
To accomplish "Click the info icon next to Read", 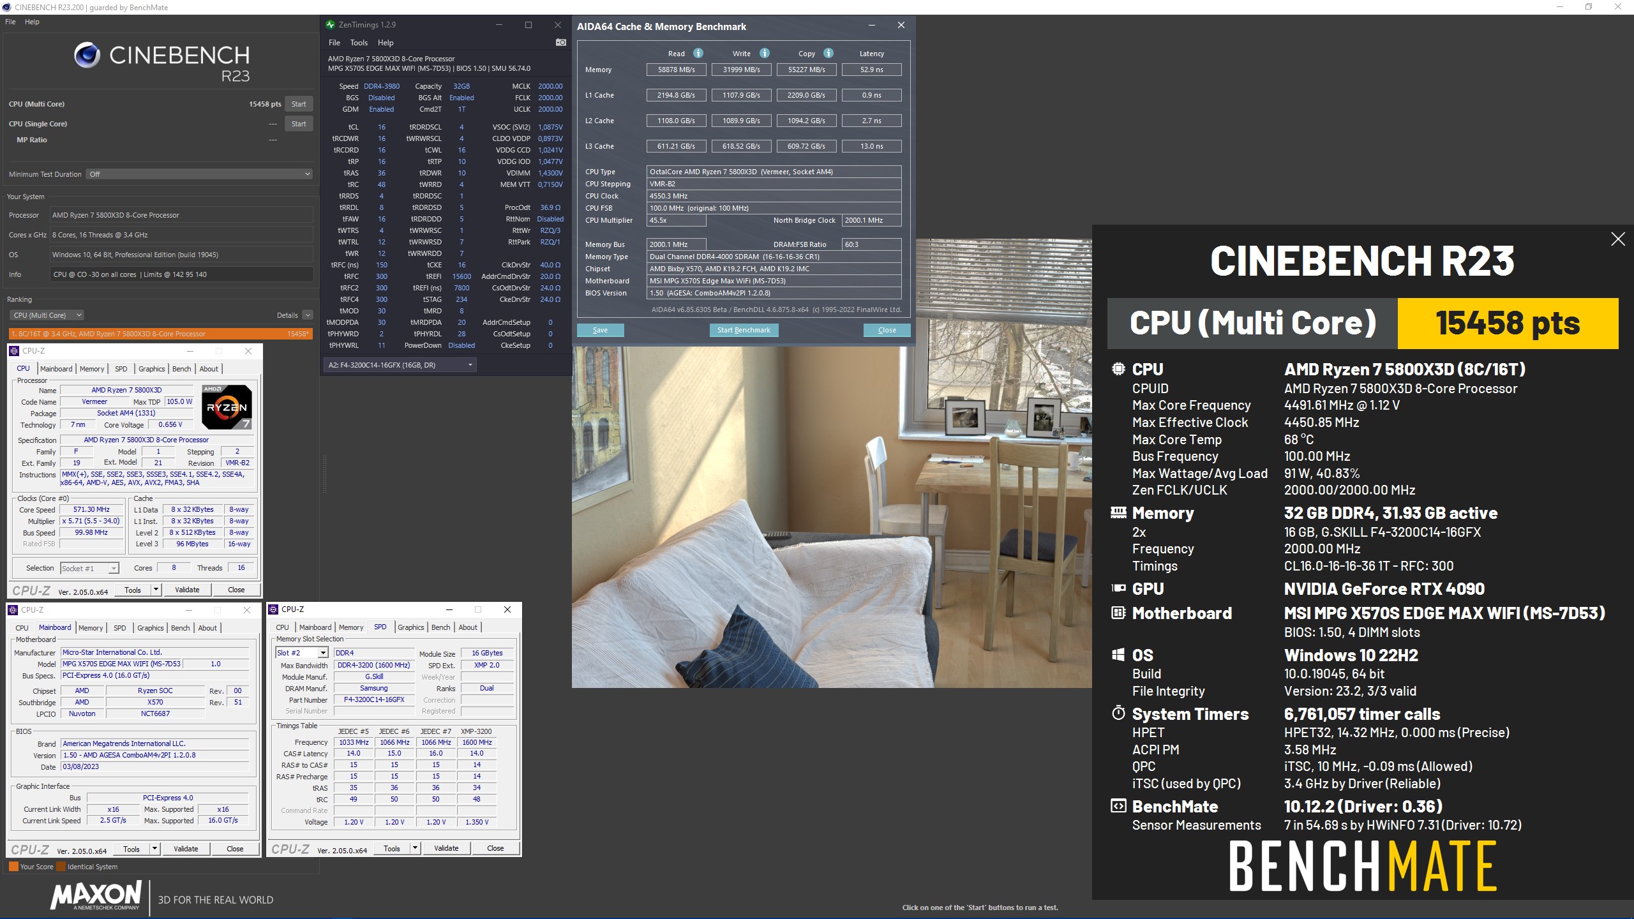I will (698, 53).
